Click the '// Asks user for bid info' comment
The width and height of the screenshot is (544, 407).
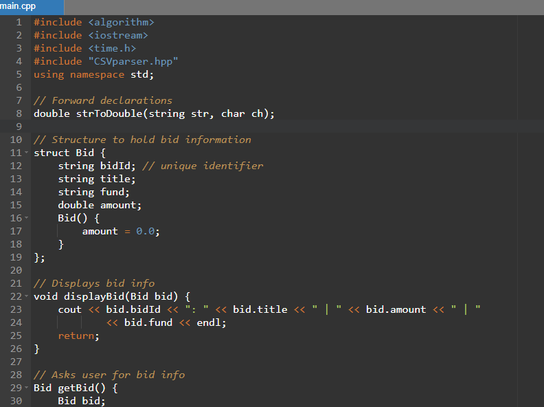(109, 375)
